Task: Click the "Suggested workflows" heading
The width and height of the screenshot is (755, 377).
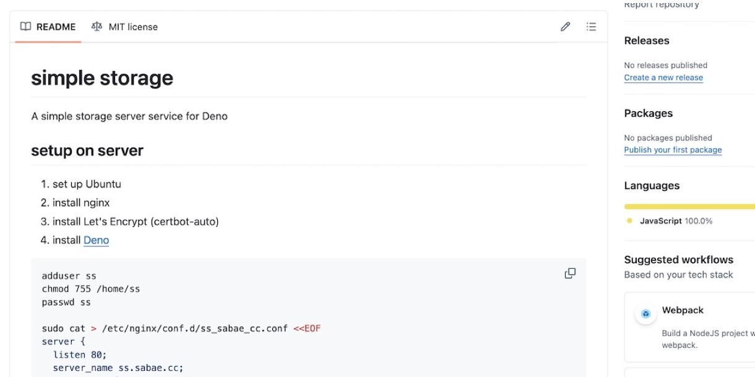Action: click(x=678, y=260)
